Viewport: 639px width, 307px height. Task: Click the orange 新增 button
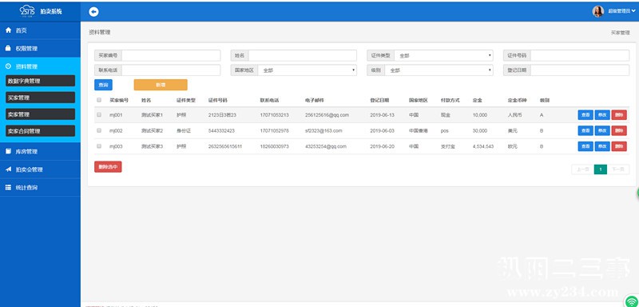(161, 85)
